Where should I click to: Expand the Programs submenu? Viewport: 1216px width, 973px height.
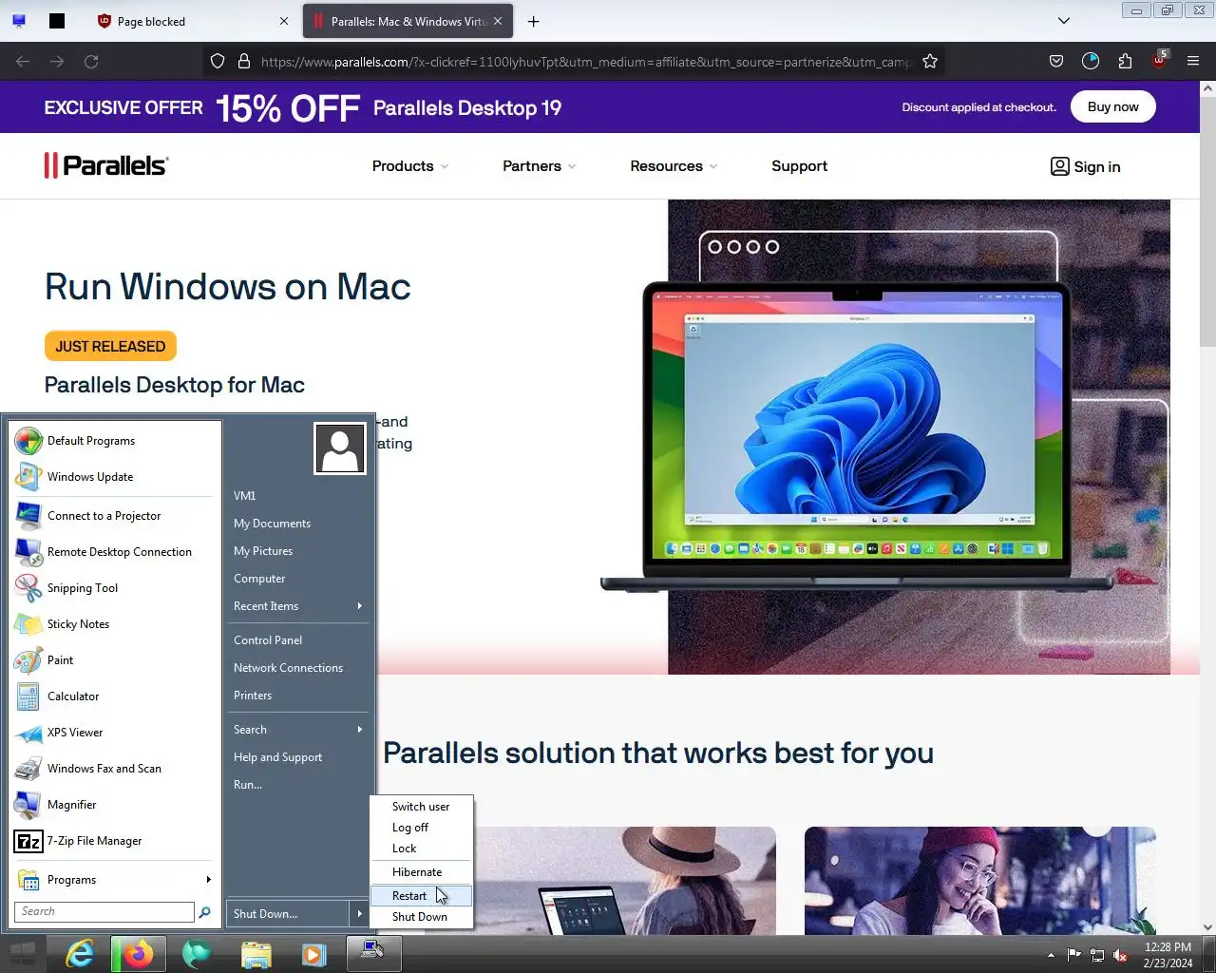(114, 880)
